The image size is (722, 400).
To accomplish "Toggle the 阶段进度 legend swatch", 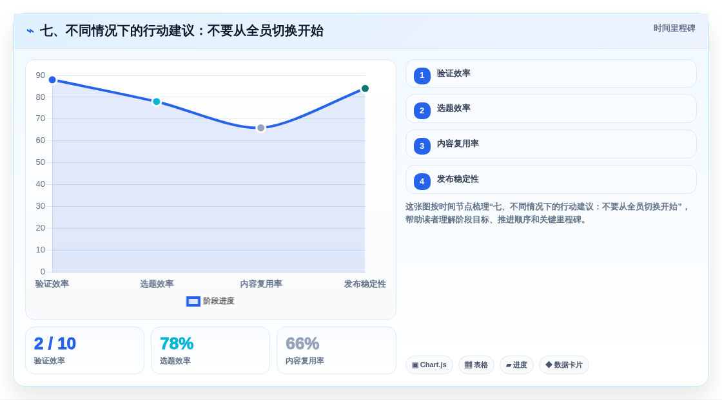I will (193, 301).
